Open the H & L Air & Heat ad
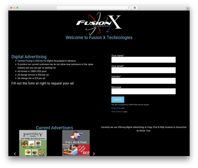Screen dimensions: 198x168 [x=76, y=143]
